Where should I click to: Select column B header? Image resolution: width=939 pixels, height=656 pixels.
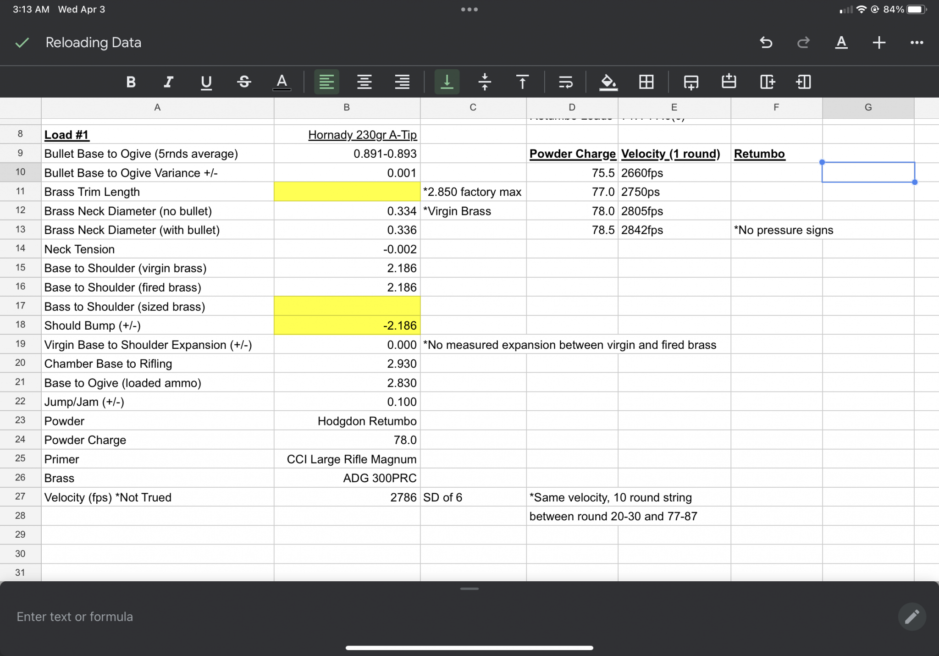(347, 107)
